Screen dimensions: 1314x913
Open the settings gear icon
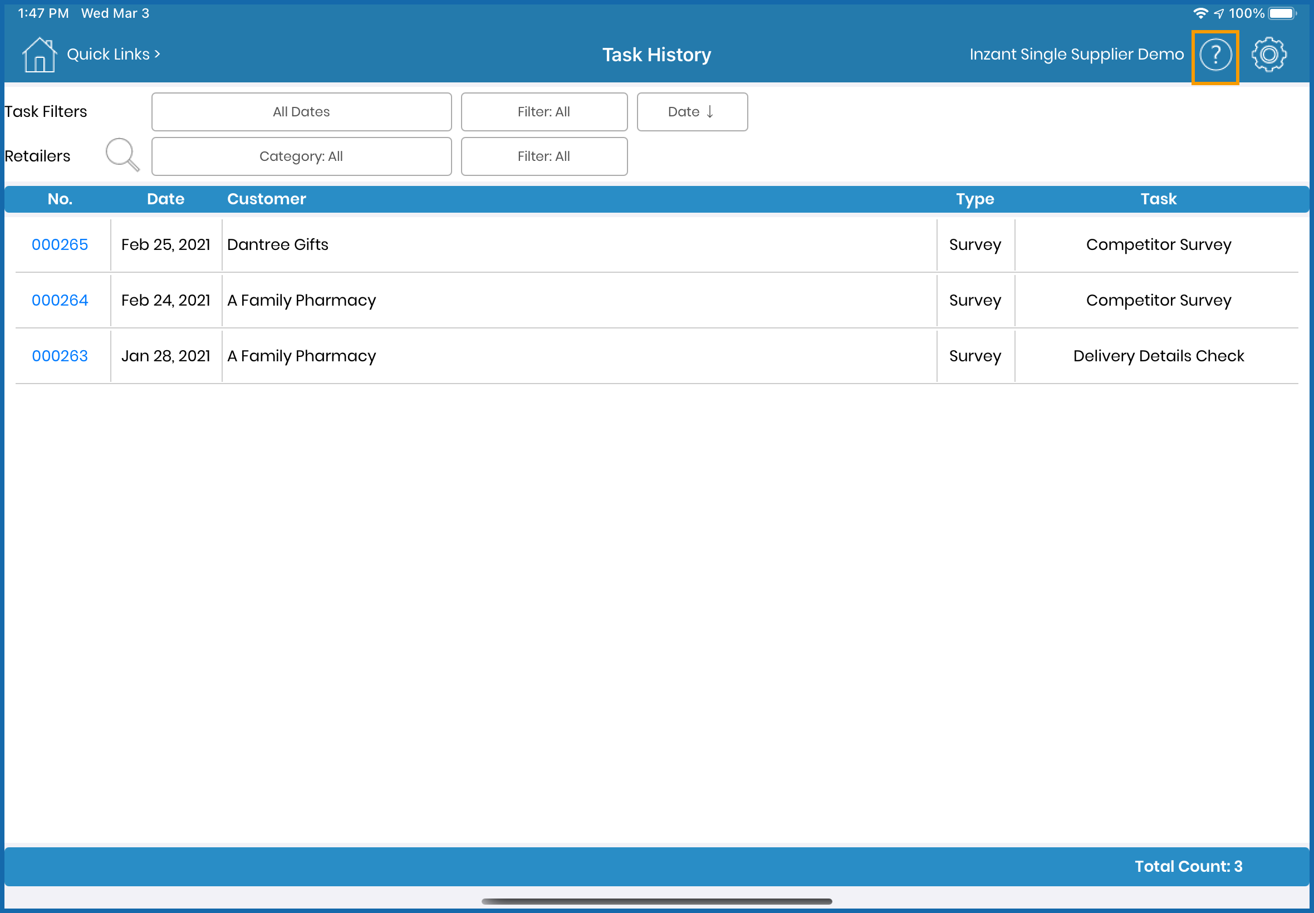pos(1268,55)
